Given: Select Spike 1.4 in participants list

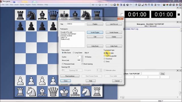Looking at the screenshot, I should tap(64, 37).
